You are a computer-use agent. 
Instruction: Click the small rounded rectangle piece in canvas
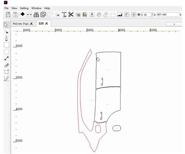[x=117, y=128]
